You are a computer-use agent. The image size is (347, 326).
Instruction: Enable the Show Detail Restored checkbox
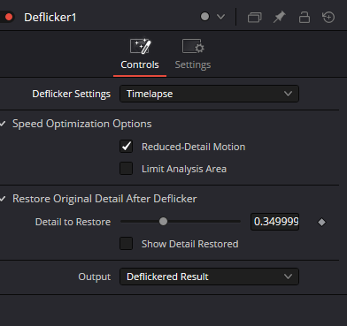127,244
